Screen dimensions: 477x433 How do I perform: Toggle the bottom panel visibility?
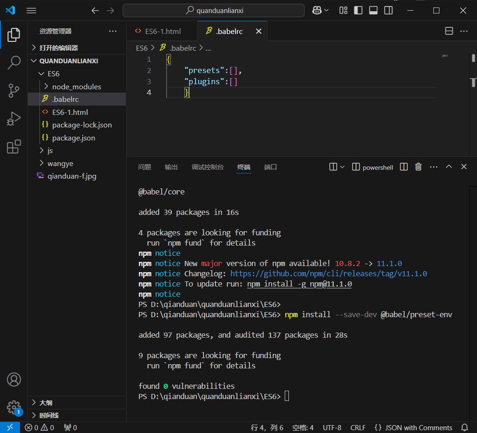tap(373, 10)
